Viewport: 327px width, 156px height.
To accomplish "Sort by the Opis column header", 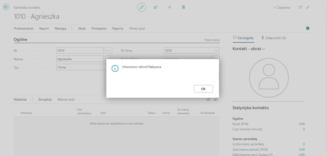I will click(x=103, y=113).
